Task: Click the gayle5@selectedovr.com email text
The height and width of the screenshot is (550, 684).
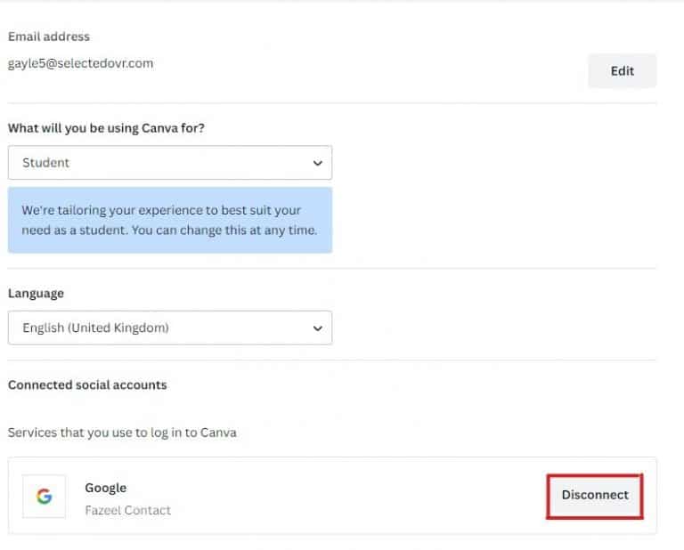Action: (80, 63)
